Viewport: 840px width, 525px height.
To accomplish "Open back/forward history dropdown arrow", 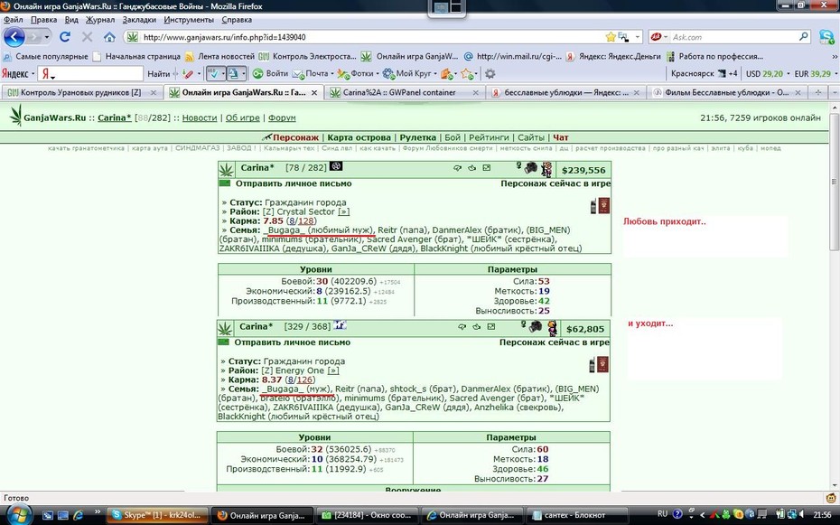I will pyautogui.click(x=47, y=37).
